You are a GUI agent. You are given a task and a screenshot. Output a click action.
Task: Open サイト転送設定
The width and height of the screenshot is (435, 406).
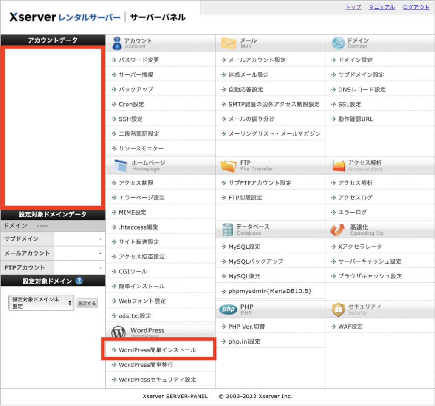pyautogui.click(x=139, y=242)
